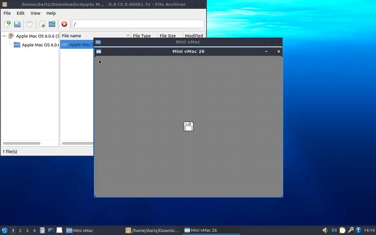Image resolution: width=376 pixels, height=235 pixels.
Task: Switch to the Mini vMac 26 taskbar entry
Action: 212,230
